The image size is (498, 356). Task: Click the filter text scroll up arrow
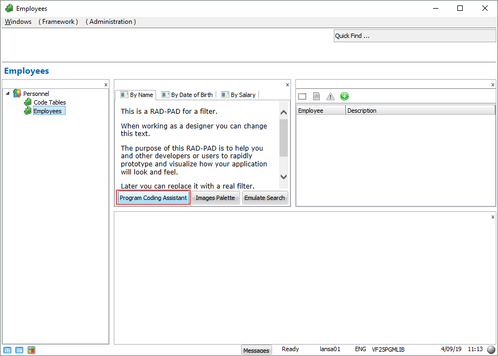283,112
